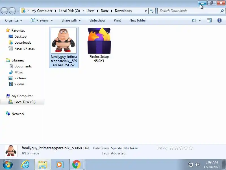Screen dimensions: 226x170
Task: Select Dartz in the address breadcrumb
Action: point(105,11)
